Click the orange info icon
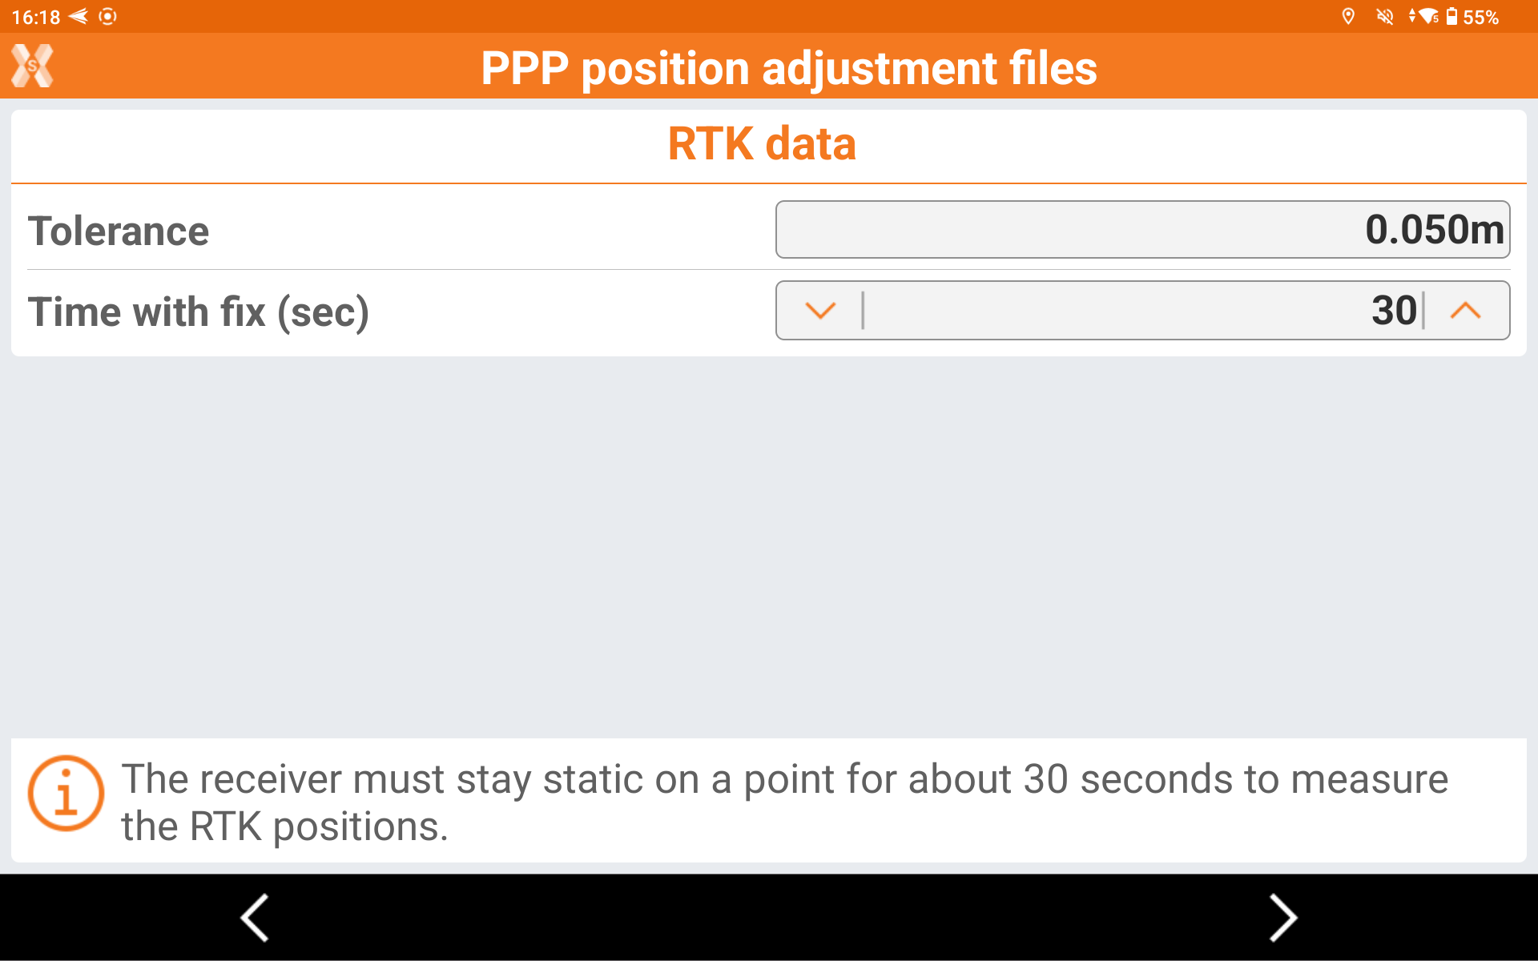Viewport: 1538px width, 961px height. 66,794
